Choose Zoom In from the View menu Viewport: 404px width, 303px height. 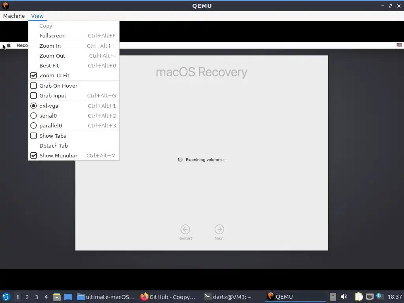point(74,46)
